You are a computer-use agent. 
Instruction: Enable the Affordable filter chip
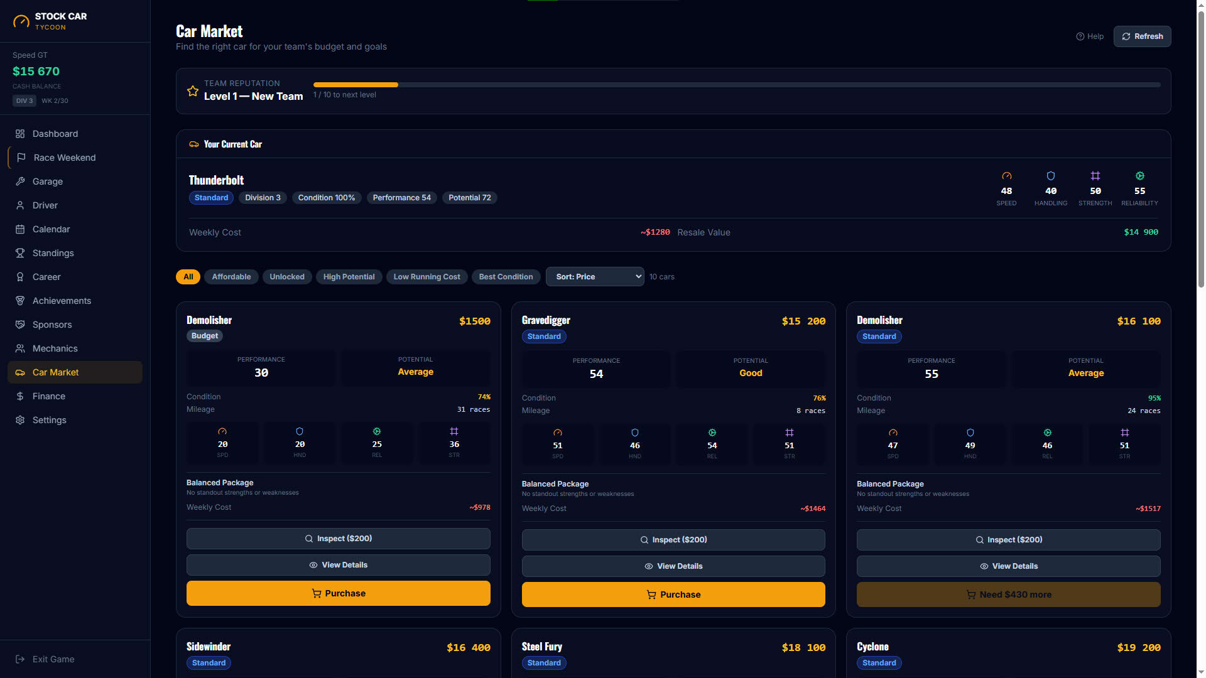[231, 277]
